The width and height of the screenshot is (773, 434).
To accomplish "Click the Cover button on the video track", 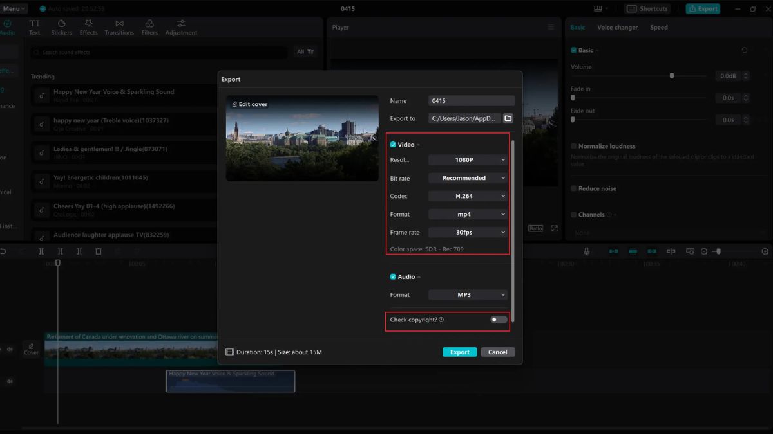I will 31,349.
